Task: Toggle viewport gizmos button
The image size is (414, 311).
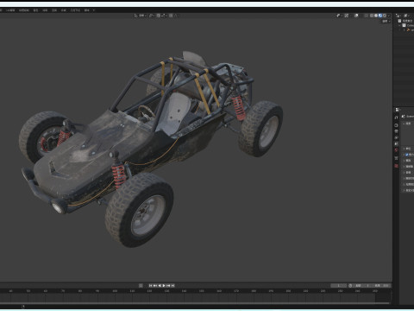Action: 347,16
